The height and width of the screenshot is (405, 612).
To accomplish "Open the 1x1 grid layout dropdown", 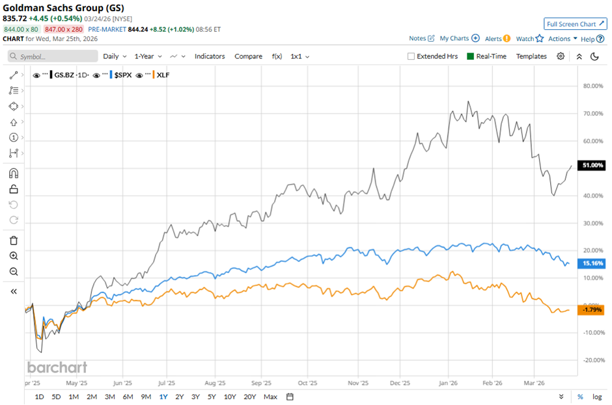I will point(299,57).
